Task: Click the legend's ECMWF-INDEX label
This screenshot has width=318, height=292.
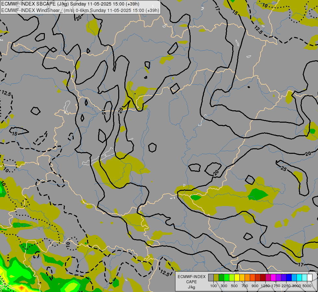Action: [x=191, y=277]
